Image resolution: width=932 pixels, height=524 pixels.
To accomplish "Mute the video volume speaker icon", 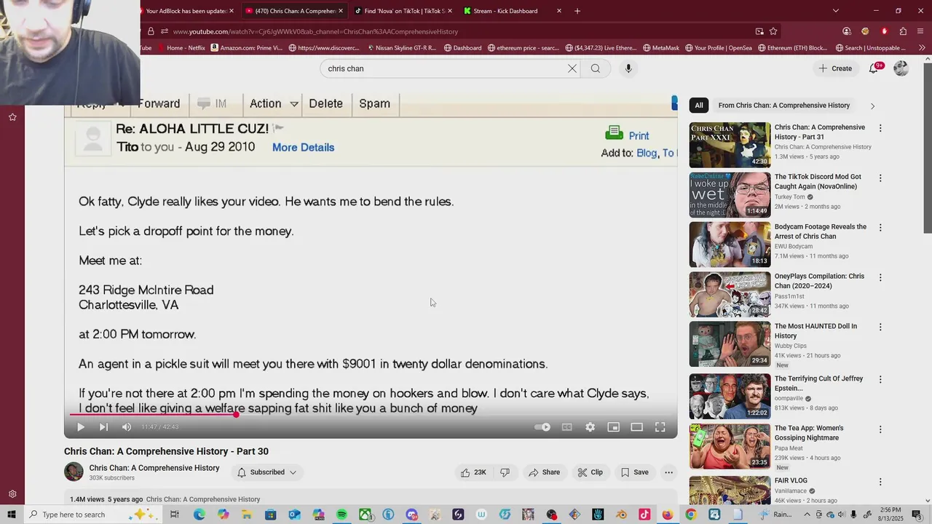I will click(x=127, y=427).
